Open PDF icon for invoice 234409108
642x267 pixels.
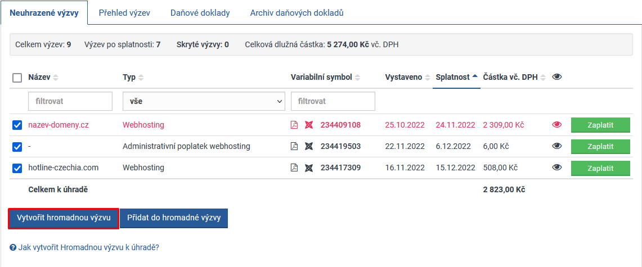[294, 125]
